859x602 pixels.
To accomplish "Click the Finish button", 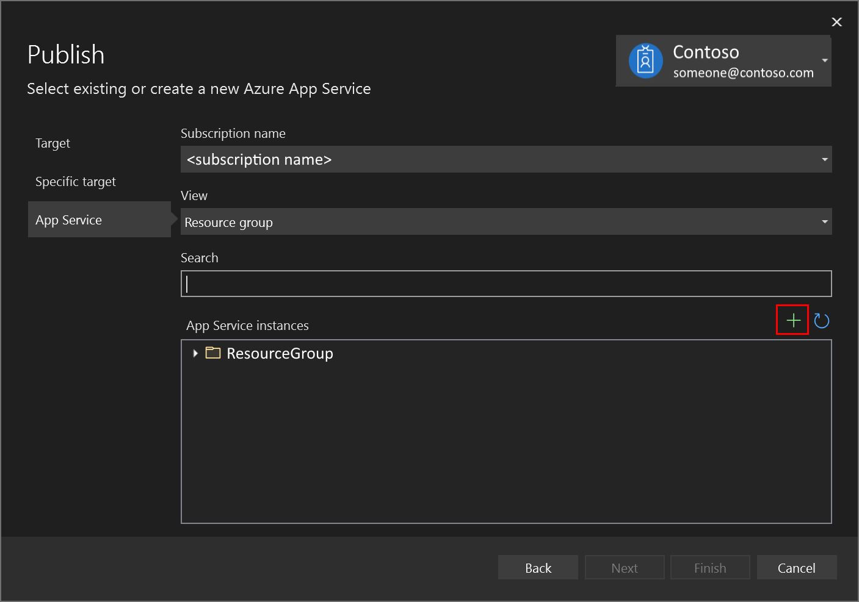I will 710,567.
